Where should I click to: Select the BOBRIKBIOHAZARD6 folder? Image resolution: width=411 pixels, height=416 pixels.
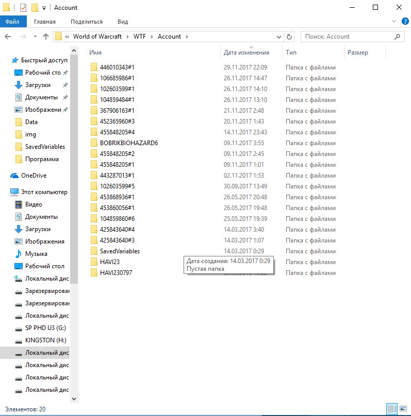pos(128,143)
